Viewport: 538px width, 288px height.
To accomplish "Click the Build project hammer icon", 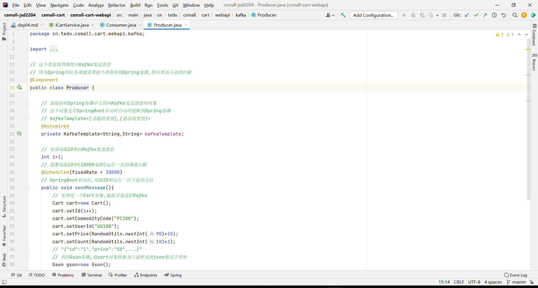I will click(343, 15).
